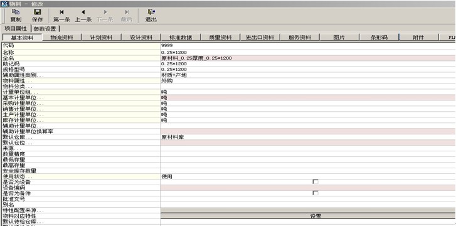The height and width of the screenshot is (226, 456).
Task: Exit the window with 退出 icon
Action: 151,16
